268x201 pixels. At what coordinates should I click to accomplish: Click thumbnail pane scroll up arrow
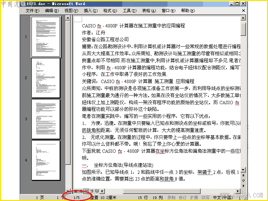68,18
